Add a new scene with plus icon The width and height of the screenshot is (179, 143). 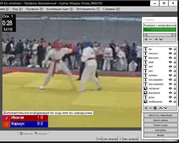146,39
